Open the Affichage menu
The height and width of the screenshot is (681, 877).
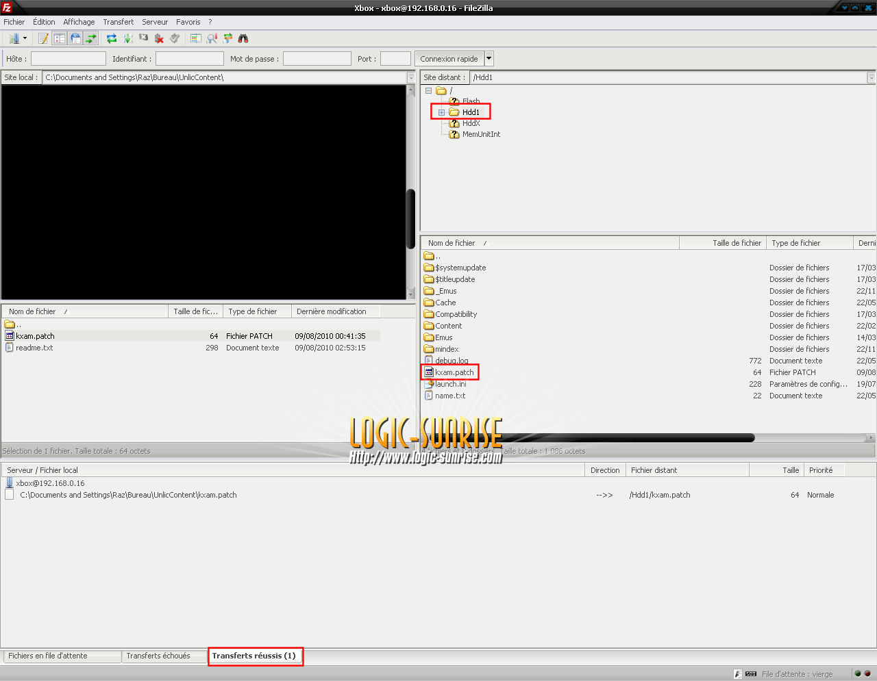(79, 22)
